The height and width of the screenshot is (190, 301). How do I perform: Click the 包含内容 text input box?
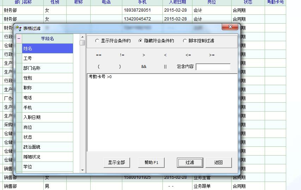coord(213,67)
